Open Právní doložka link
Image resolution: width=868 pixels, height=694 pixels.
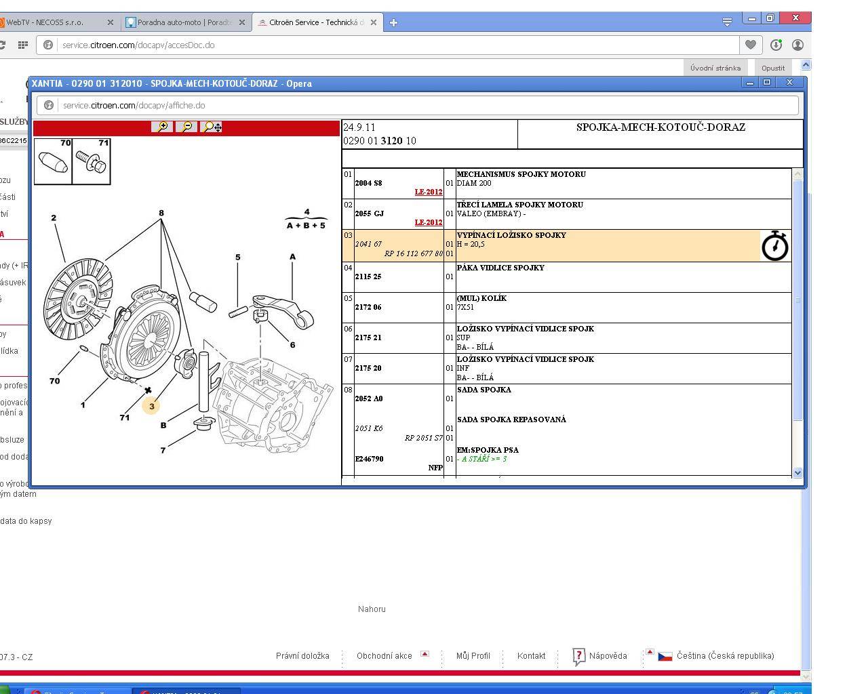(x=302, y=656)
